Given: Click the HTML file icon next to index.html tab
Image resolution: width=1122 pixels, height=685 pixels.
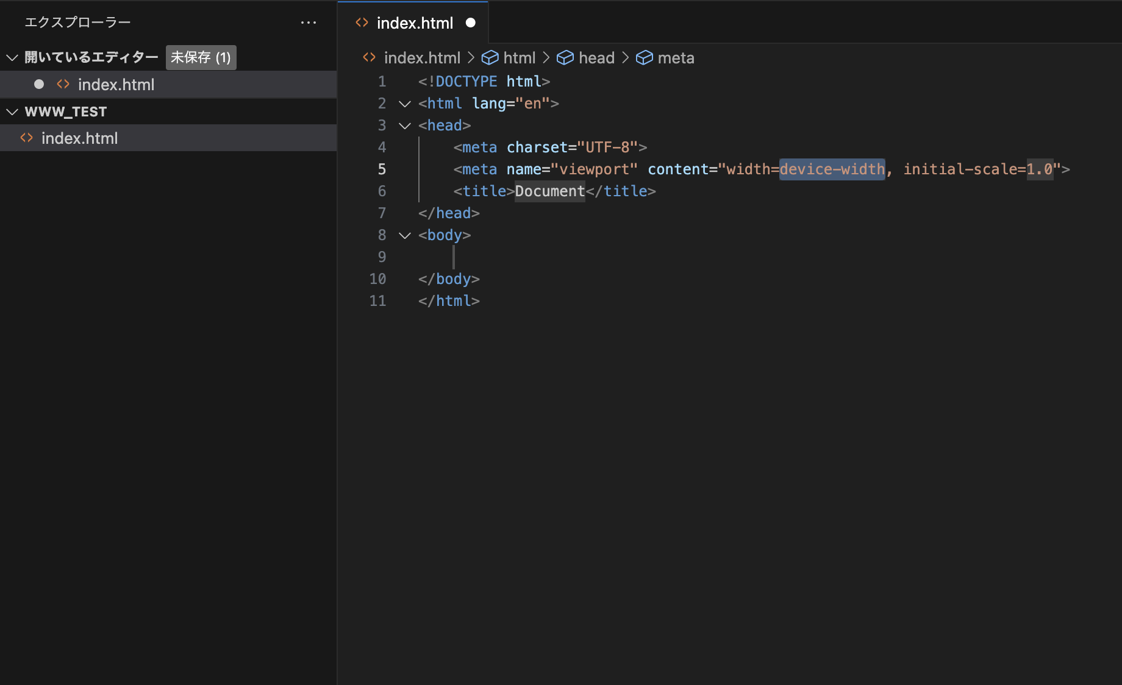Looking at the screenshot, I should (x=362, y=23).
